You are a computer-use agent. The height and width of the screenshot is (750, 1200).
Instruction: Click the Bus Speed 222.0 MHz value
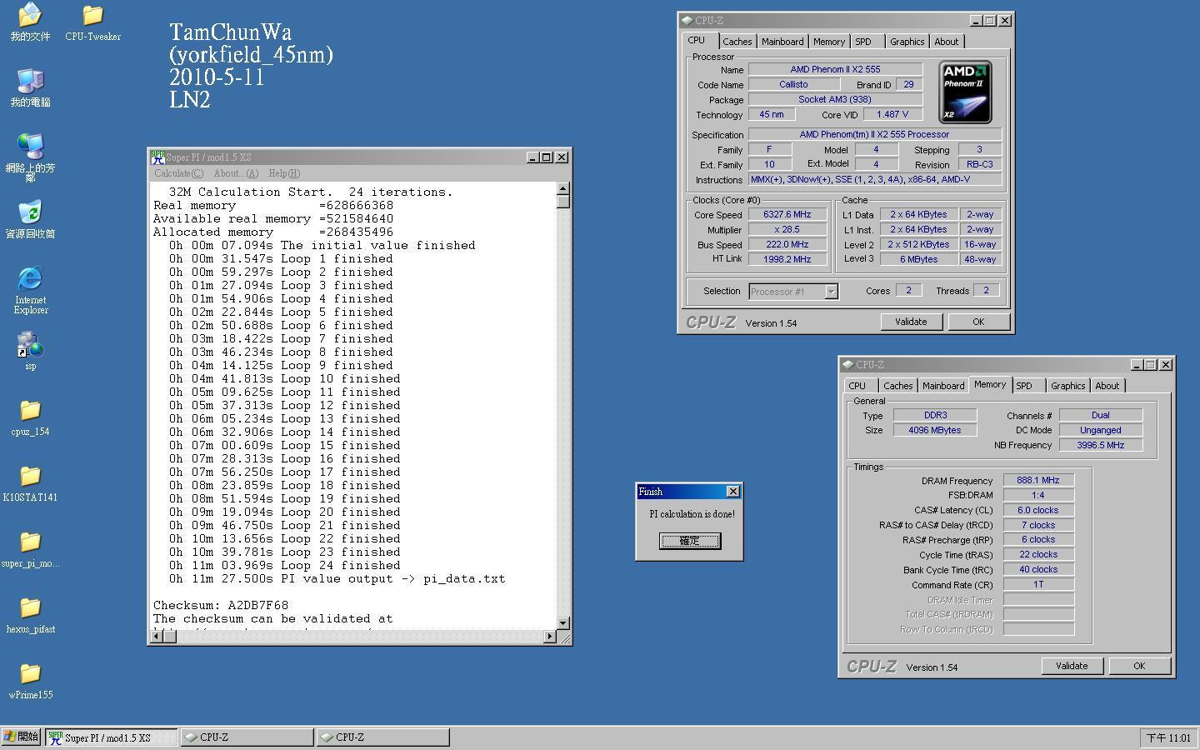pos(787,244)
